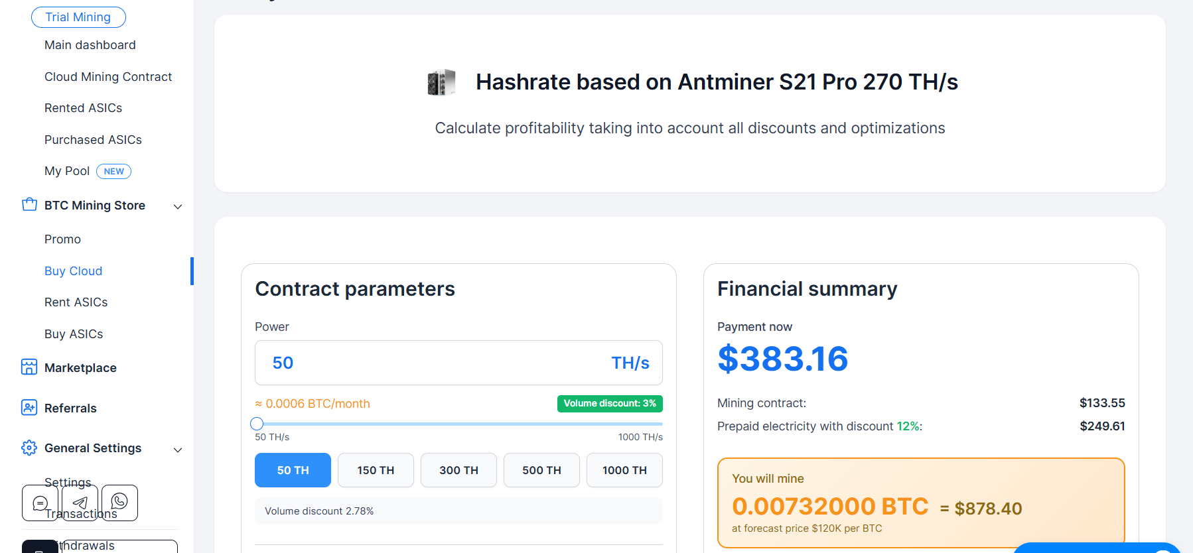Open Buy ASICs page
Viewport: 1193px width, 553px height.
pos(74,334)
